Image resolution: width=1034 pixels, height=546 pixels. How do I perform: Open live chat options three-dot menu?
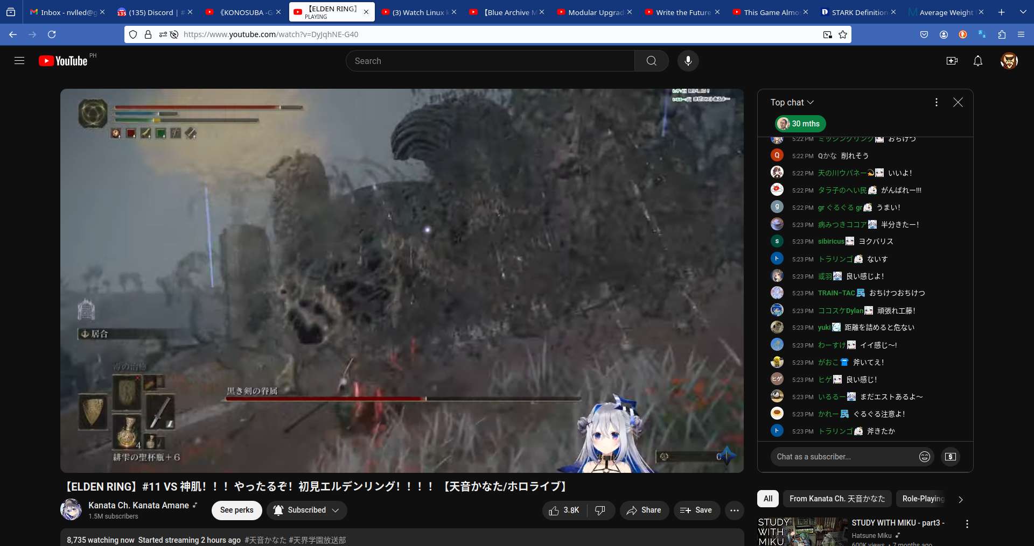point(937,102)
